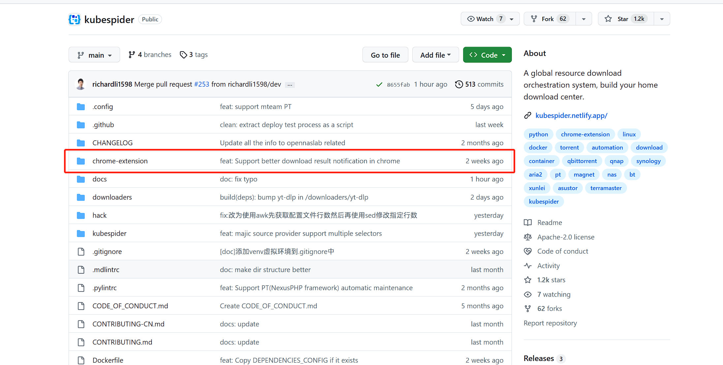Click the Dockerfile file icon
The width and height of the screenshot is (723, 365).
[81, 360]
